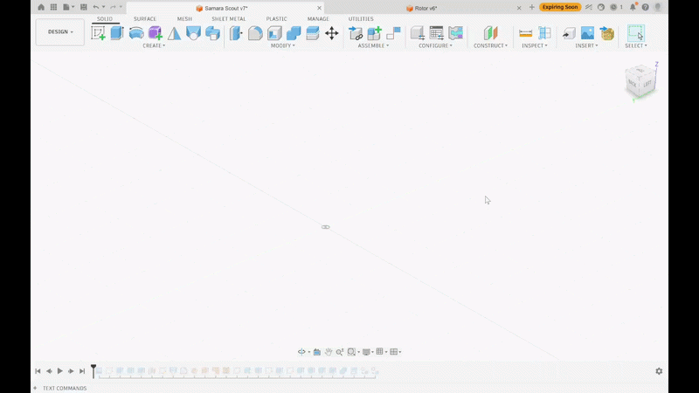Click the Derive icon in Create group

pos(212,33)
